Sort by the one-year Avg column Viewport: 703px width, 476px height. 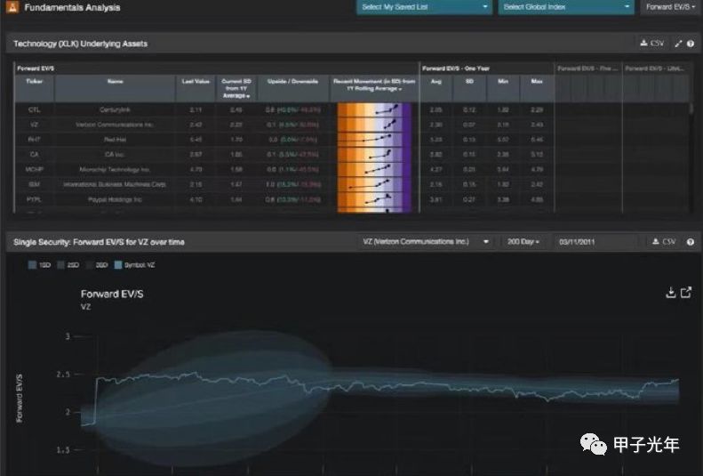[x=436, y=88]
